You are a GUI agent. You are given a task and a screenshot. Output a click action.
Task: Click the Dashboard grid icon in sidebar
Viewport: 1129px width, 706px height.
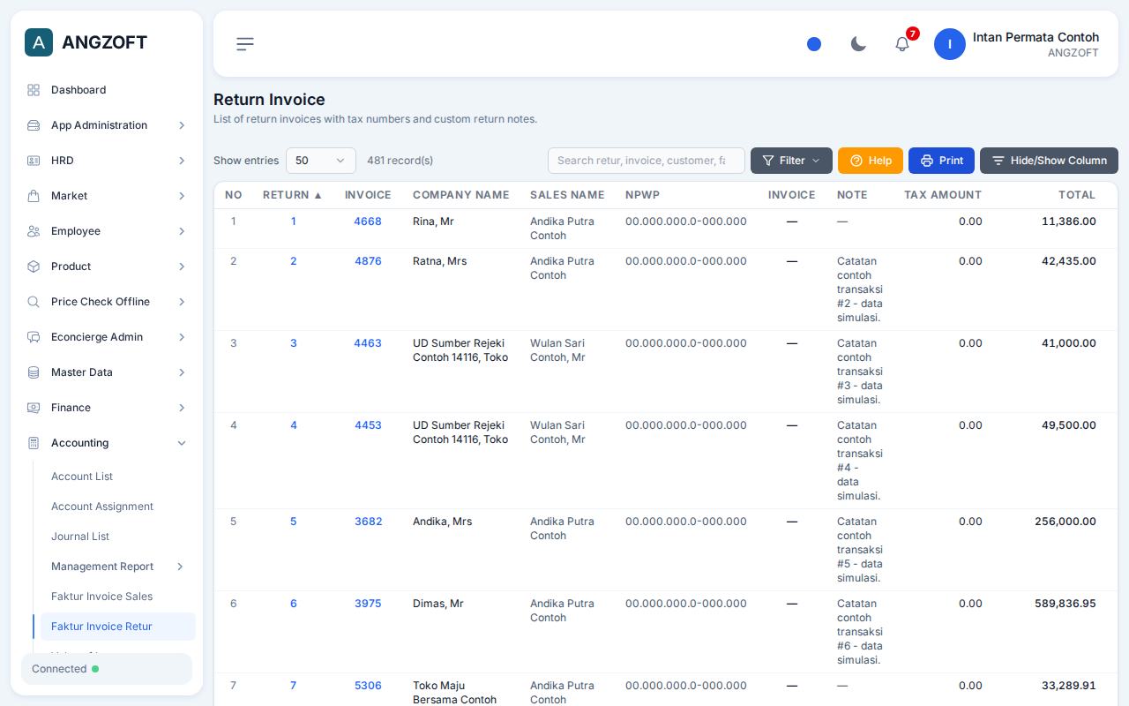(34, 90)
